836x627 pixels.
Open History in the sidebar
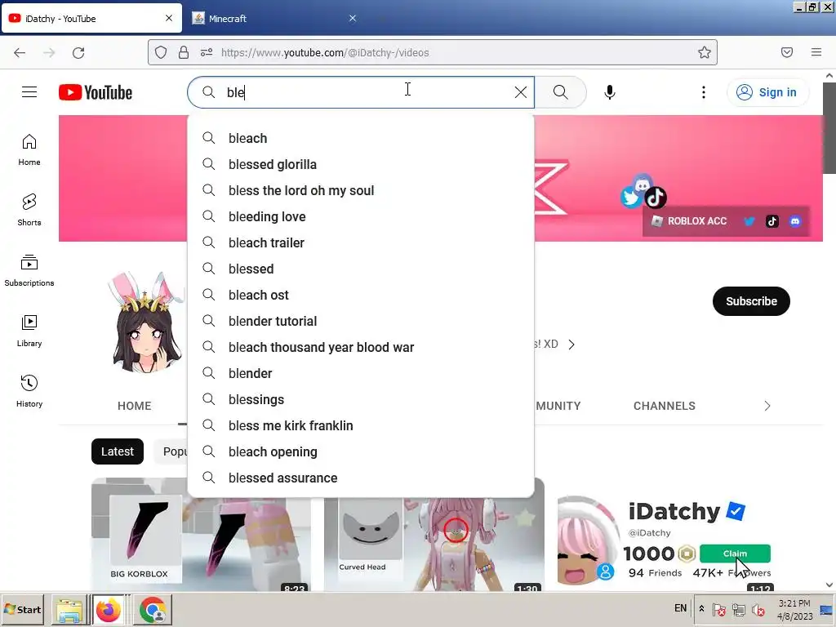coord(29,391)
